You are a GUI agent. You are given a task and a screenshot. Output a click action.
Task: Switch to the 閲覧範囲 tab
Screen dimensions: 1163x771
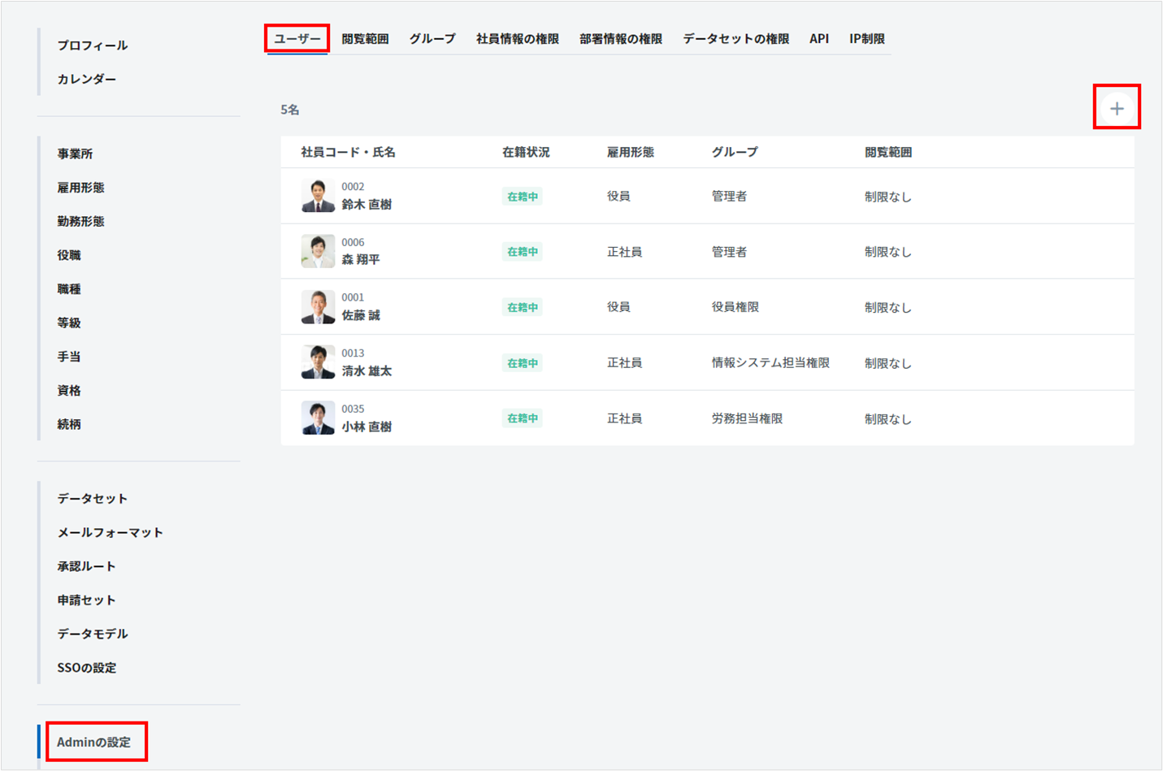[x=365, y=39]
